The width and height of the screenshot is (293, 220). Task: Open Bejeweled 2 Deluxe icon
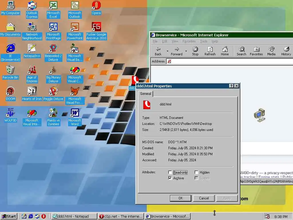pyautogui.click(x=53, y=53)
